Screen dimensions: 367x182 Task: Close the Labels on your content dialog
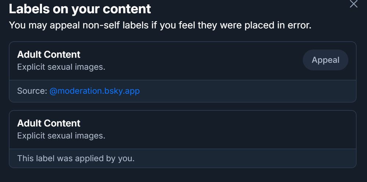[353, 4]
